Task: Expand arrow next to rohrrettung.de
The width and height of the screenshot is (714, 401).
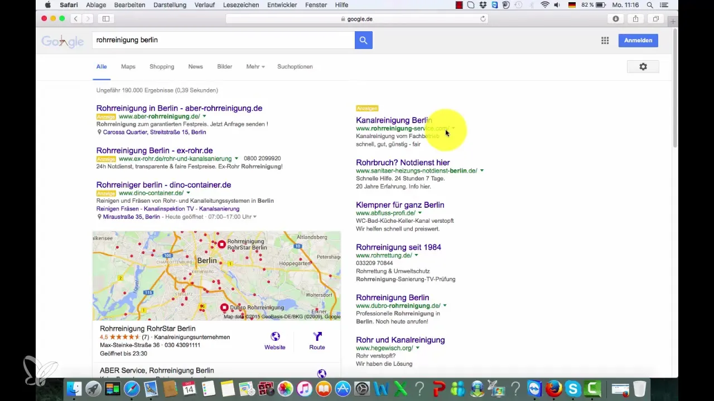Action: tap(417, 256)
